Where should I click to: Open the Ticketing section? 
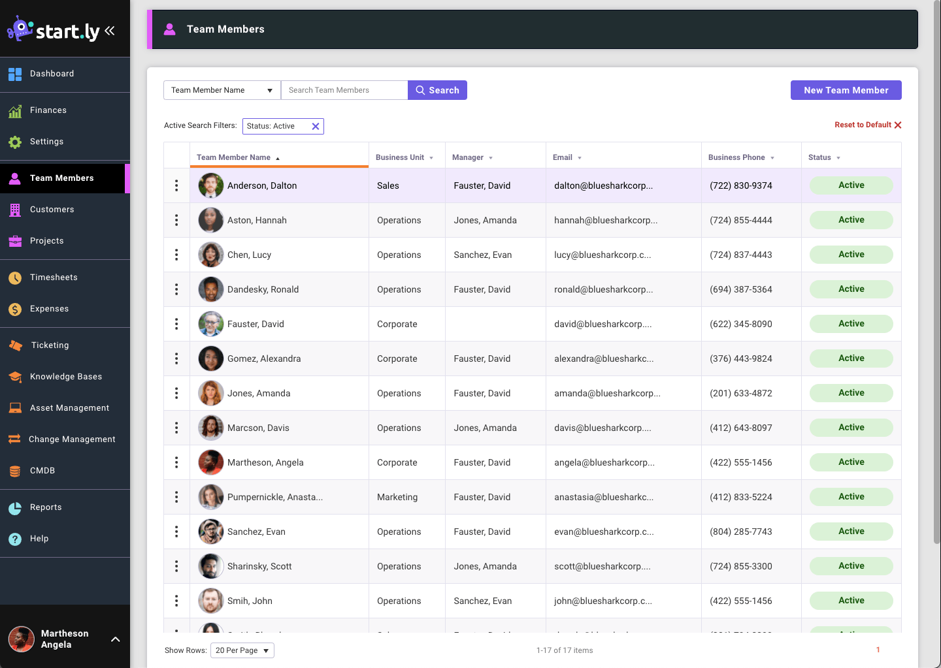click(50, 345)
